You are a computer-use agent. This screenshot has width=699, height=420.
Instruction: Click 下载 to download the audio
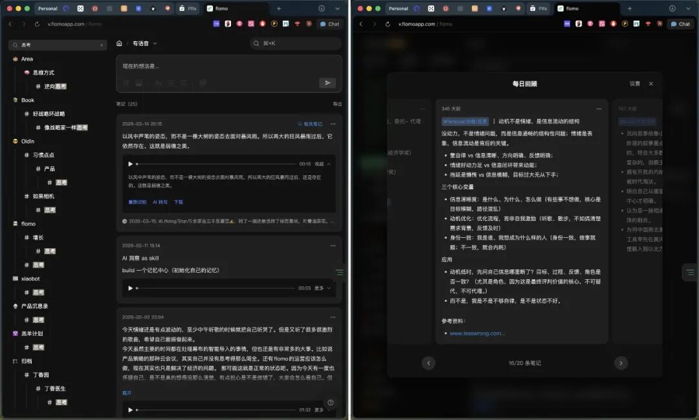click(179, 202)
